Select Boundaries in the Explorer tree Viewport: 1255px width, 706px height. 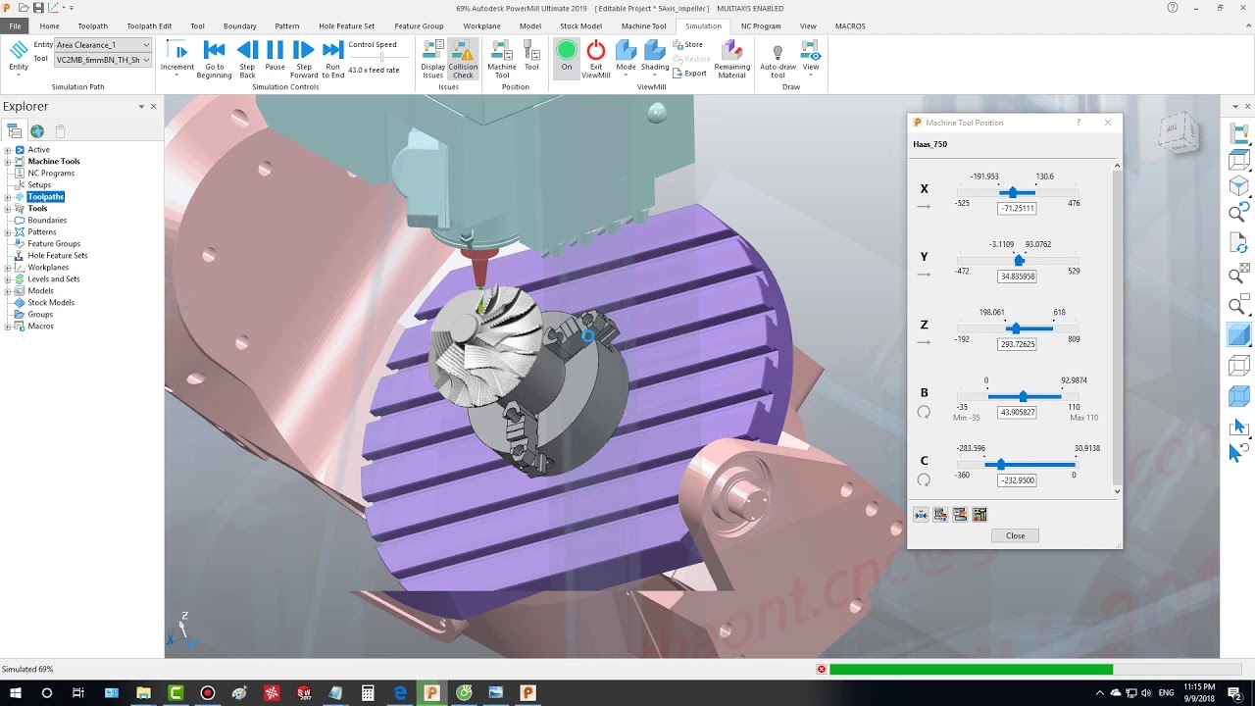47,221
